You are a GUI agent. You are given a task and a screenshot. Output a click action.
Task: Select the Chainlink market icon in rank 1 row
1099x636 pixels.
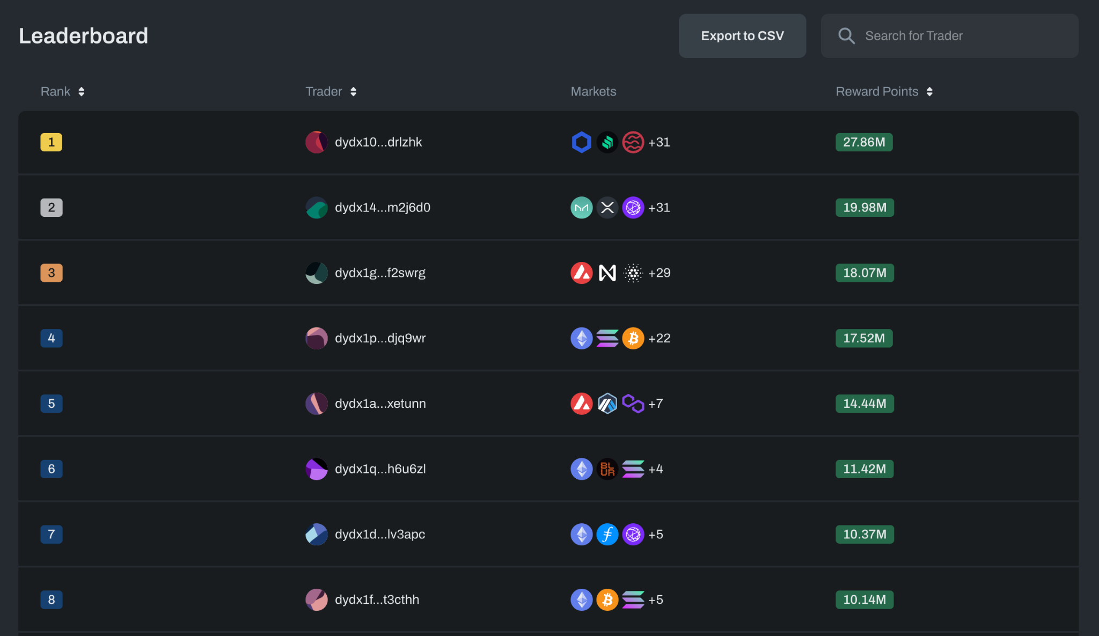coord(581,142)
